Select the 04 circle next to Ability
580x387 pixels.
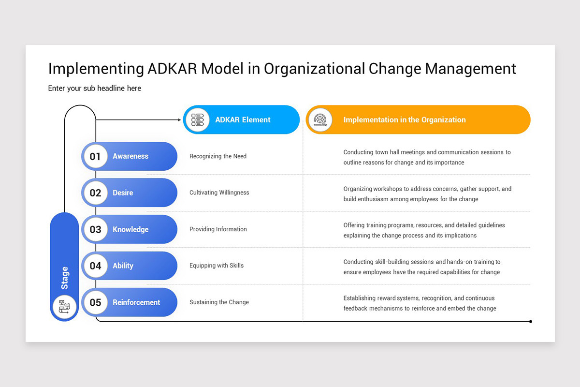tap(95, 266)
